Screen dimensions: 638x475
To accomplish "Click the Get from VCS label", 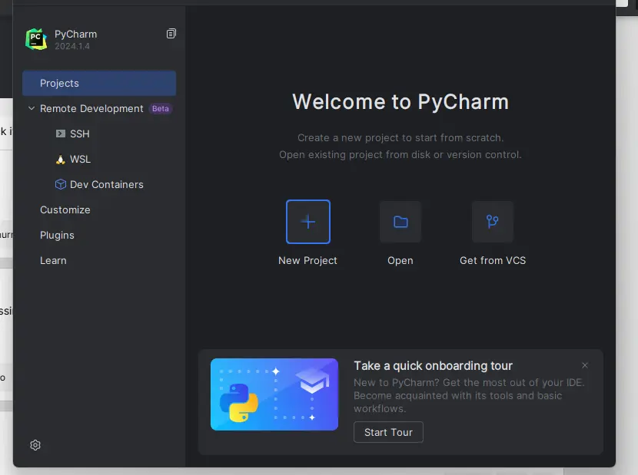I will pyautogui.click(x=493, y=260).
